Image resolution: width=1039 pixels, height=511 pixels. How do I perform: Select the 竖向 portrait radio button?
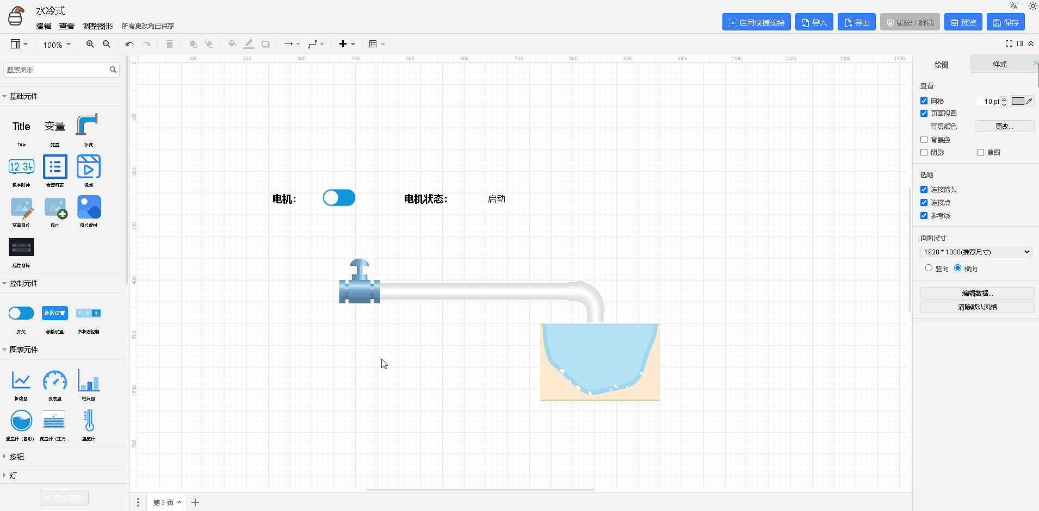(929, 268)
